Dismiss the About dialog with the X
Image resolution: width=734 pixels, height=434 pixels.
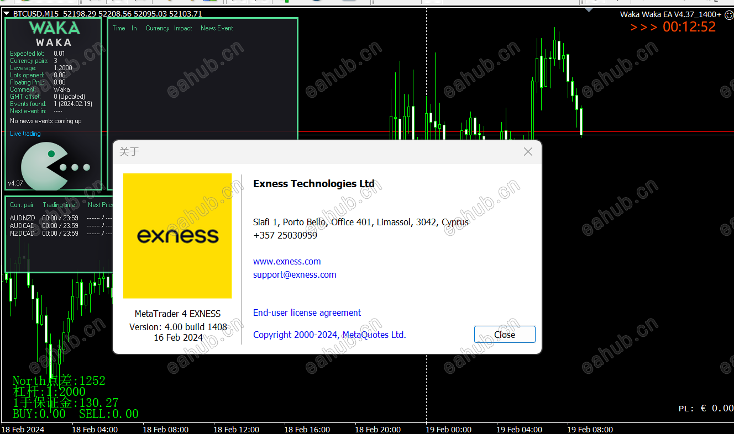tap(528, 152)
